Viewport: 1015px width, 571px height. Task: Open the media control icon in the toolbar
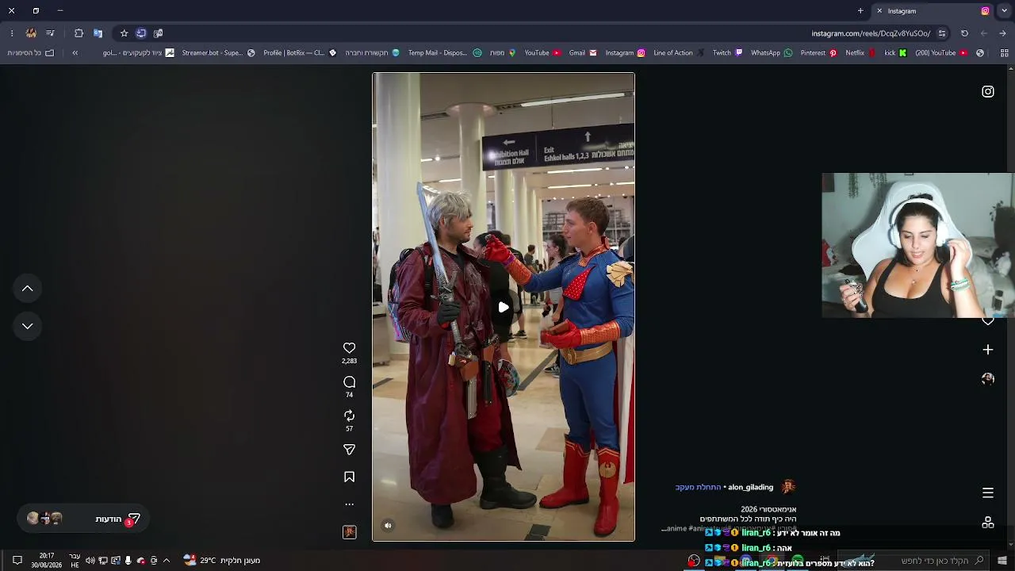(50, 33)
